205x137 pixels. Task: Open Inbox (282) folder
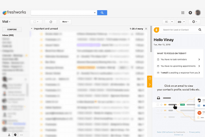click(8, 35)
